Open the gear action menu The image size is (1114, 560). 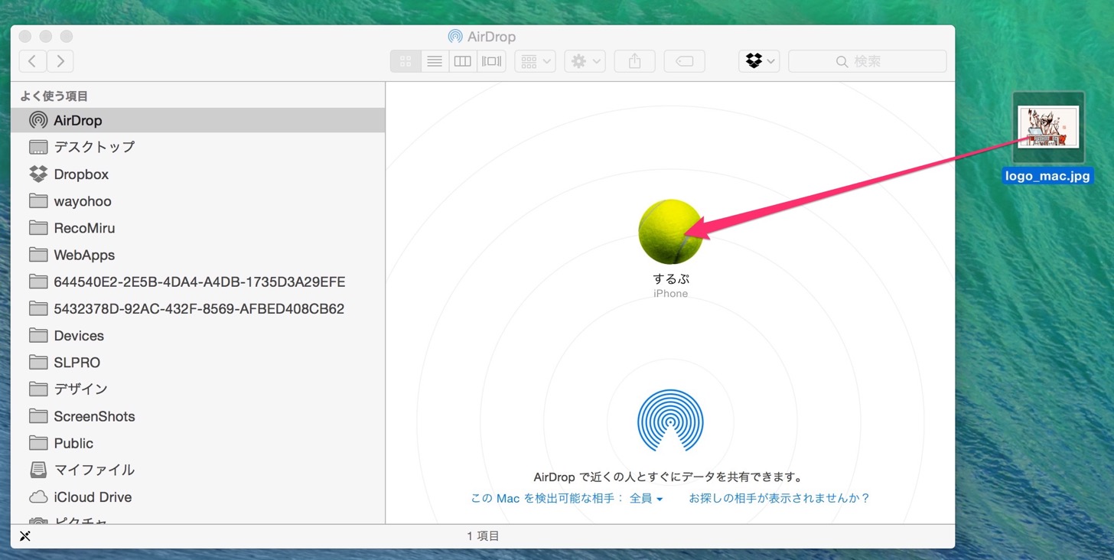(x=585, y=61)
